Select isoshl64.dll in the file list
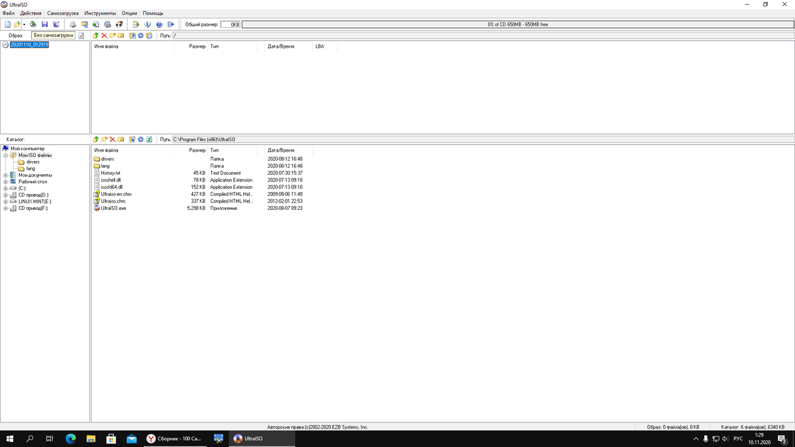The height and width of the screenshot is (447, 795). (112, 187)
